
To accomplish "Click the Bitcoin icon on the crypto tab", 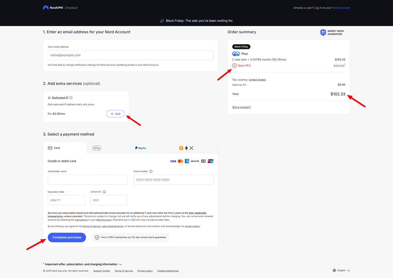I will tap(181, 148).
